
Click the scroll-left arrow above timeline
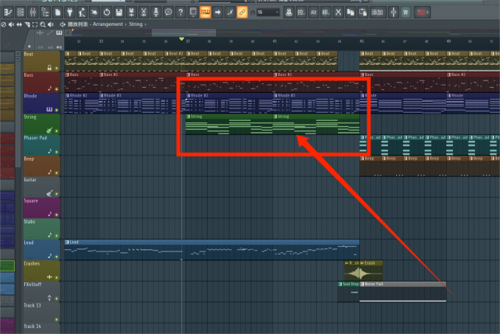click(x=68, y=32)
